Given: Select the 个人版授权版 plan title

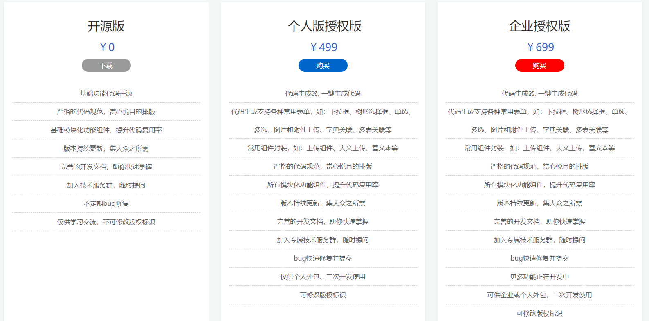Looking at the screenshot, I should click(x=324, y=26).
